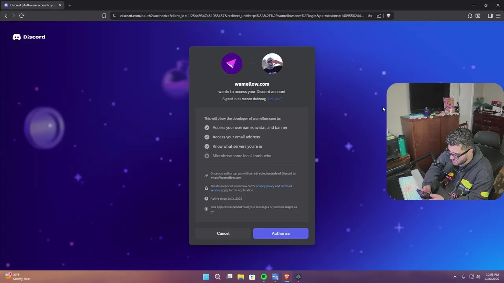This screenshot has height=283, width=504.
Task: Open the extensions menu
Action: 470,16
